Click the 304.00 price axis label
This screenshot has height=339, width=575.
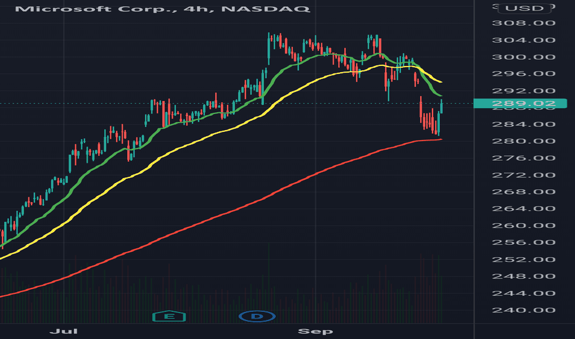524,40
